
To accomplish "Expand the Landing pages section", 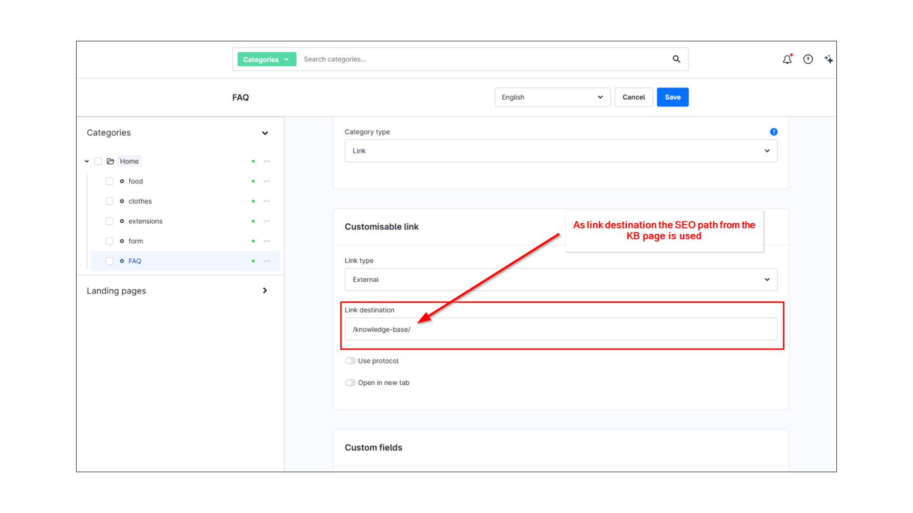I will click(265, 290).
